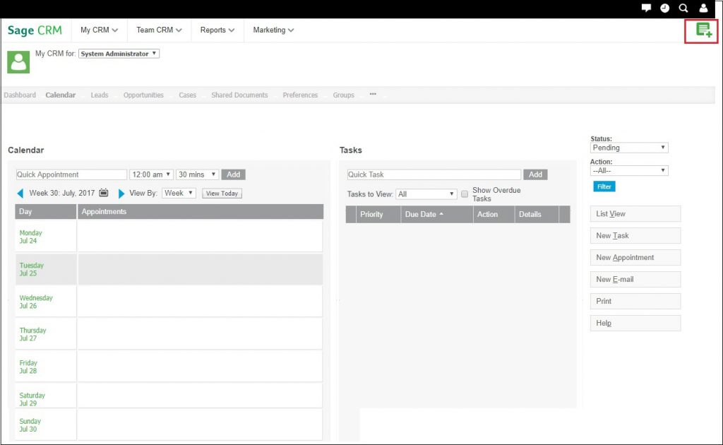Image resolution: width=723 pixels, height=445 pixels.
Task: Enable the Show Overdue Tasks checkbox
Action: tap(465, 194)
